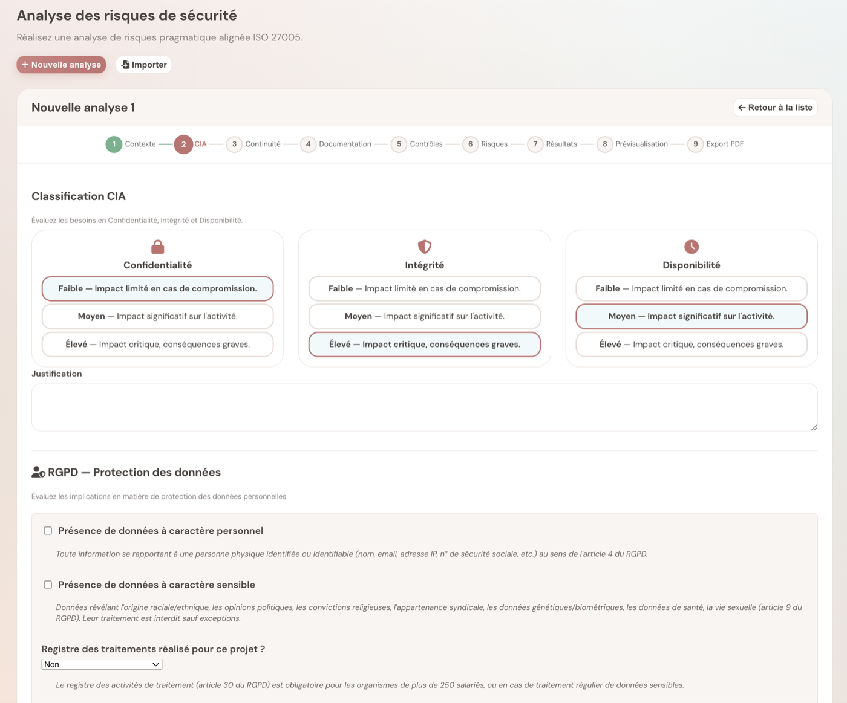Click the step 5 Contrôles circle
The width and height of the screenshot is (847, 703).
pyautogui.click(x=399, y=144)
